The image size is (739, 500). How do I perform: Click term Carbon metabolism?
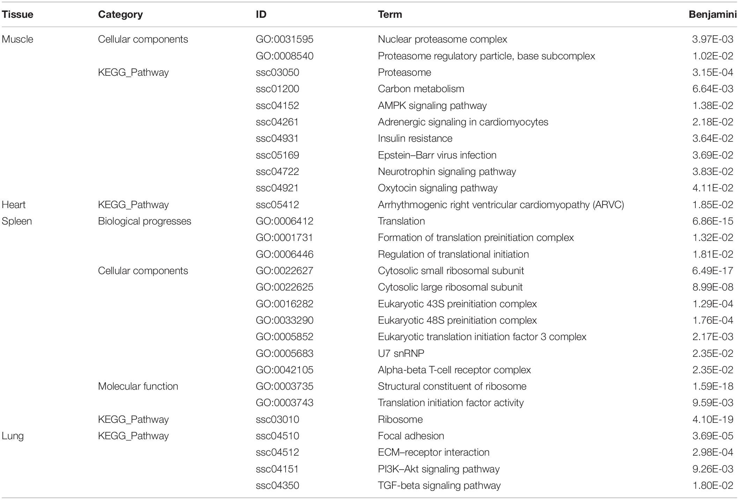tap(421, 89)
